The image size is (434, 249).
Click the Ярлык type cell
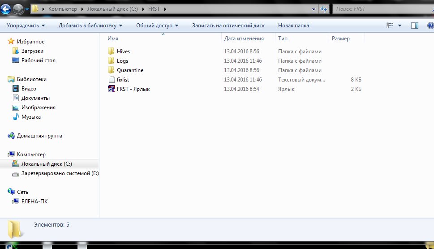[x=286, y=89]
